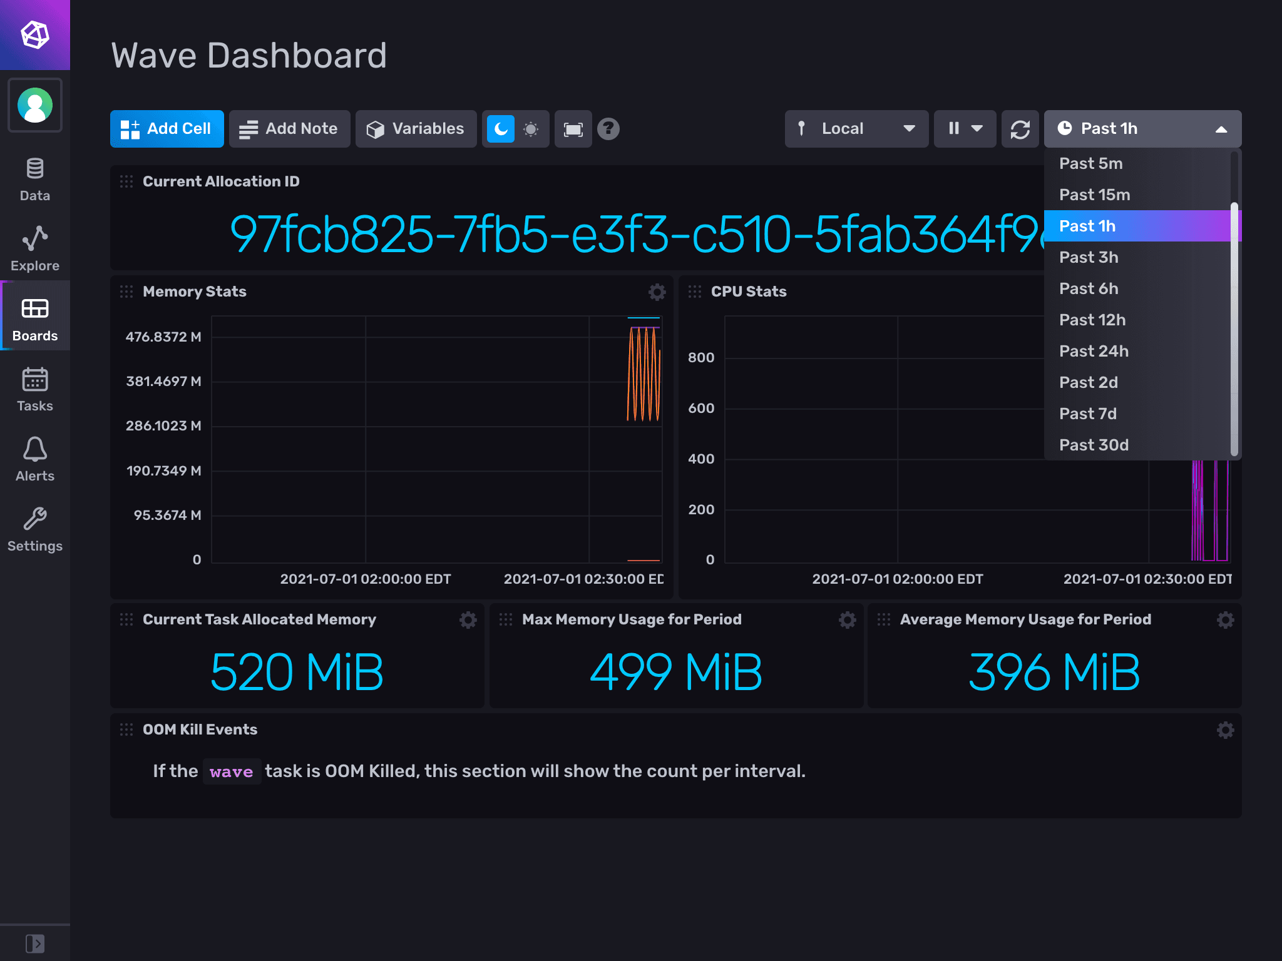Open Tasks panel from sidebar

(x=35, y=392)
